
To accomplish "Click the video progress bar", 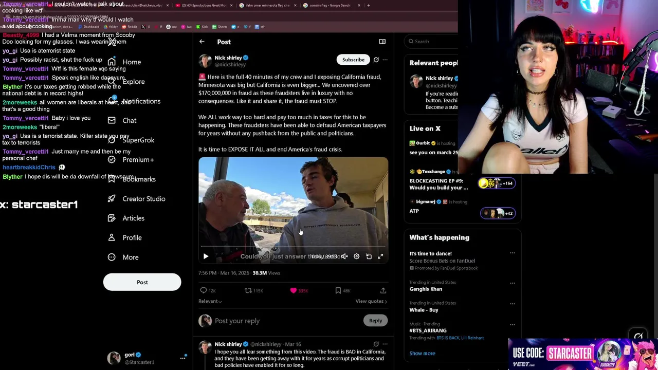I will pyautogui.click(x=293, y=247).
